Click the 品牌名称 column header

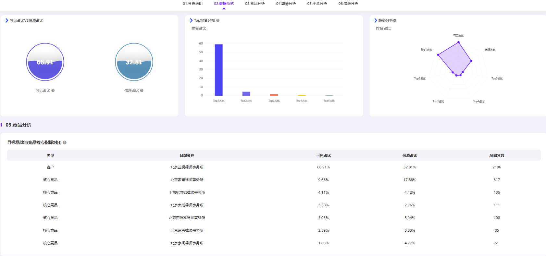point(187,155)
